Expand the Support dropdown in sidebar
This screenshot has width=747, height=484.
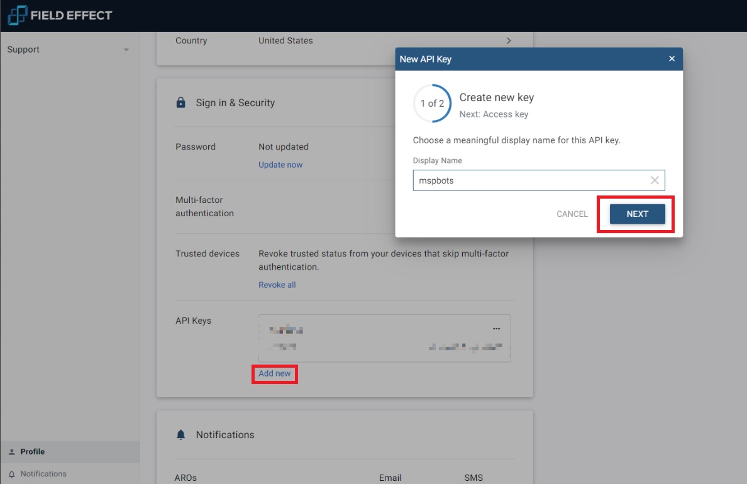pos(126,49)
